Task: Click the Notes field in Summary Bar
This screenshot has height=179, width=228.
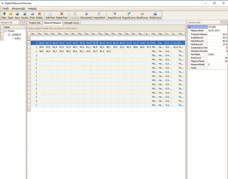Action: click(217, 68)
